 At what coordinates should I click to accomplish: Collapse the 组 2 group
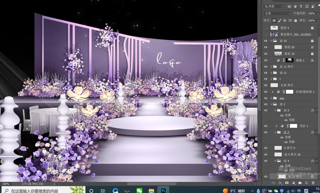[271, 104]
